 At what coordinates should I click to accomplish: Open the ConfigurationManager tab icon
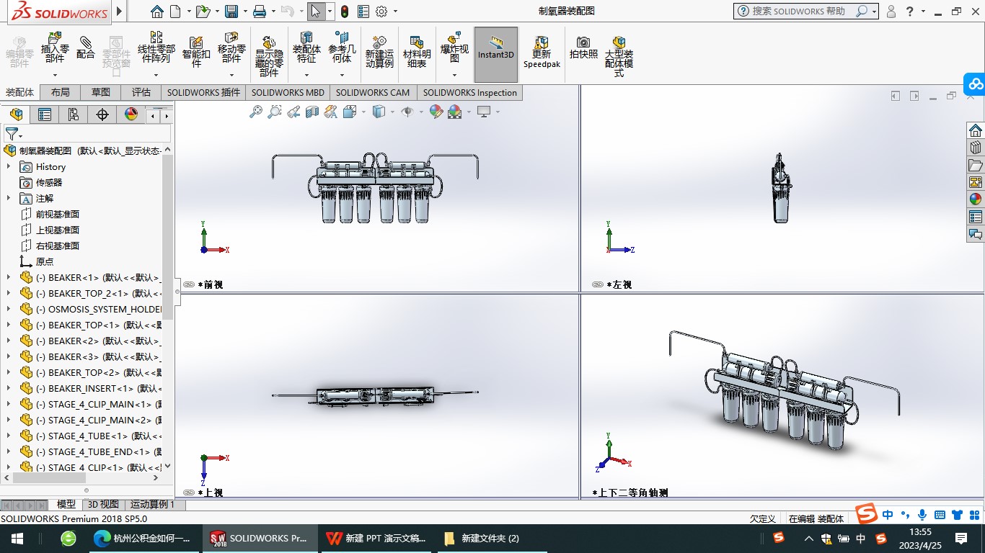click(x=73, y=114)
